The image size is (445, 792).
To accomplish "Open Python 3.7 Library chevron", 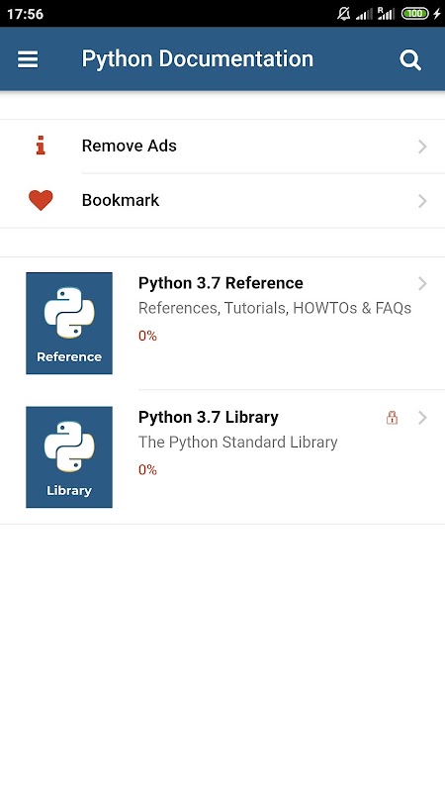I will pos(422,418).
